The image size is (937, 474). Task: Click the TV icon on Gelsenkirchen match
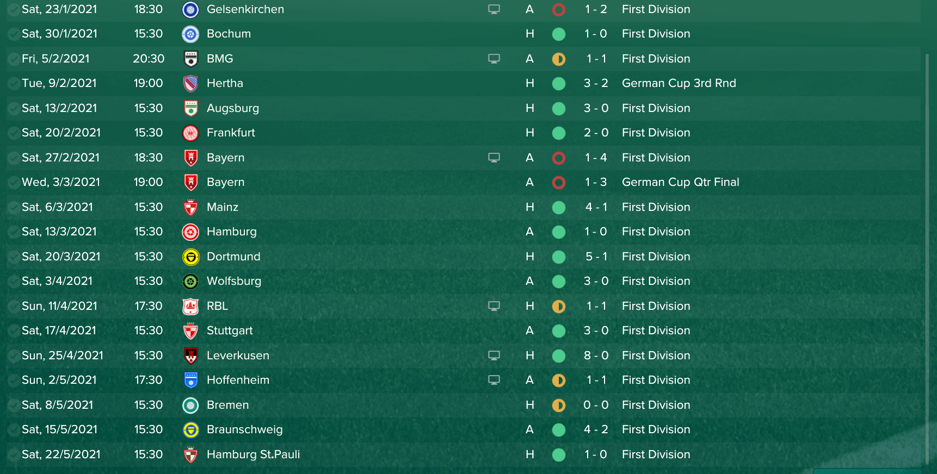[494, 9]
